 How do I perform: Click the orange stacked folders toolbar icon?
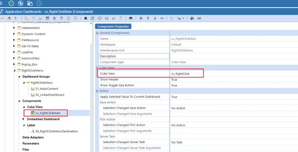26,18
